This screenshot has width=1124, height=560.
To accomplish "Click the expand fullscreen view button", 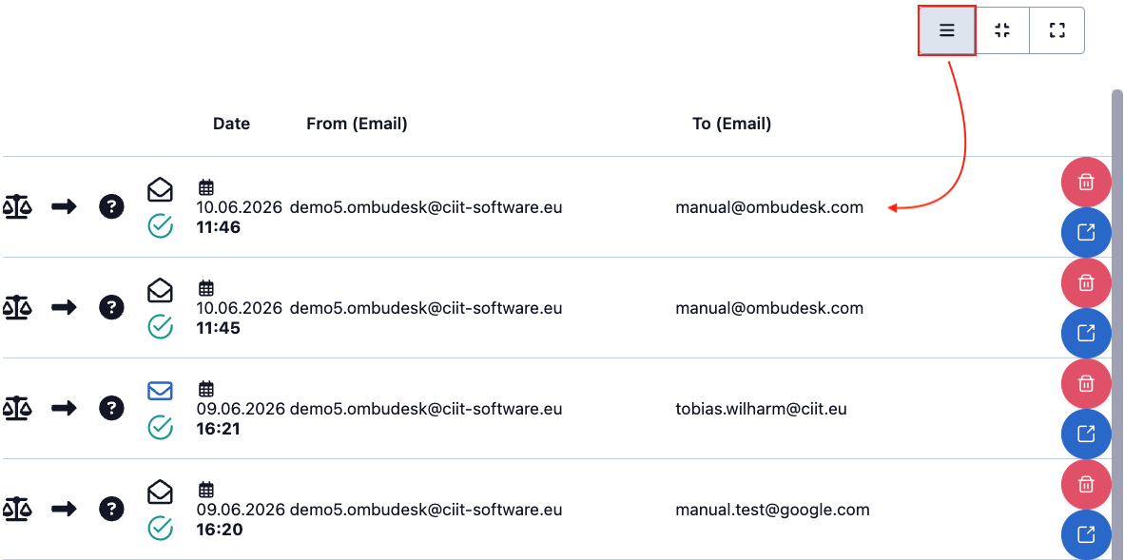I will (x=1056, y=30).
